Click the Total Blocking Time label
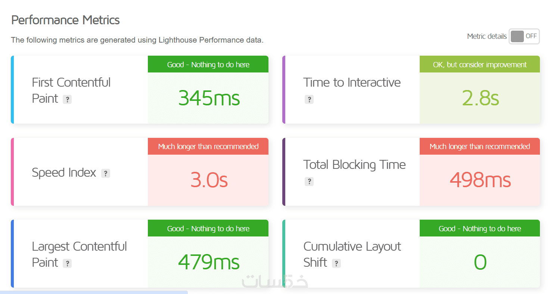Screen dimensions: 550x294 354,164
